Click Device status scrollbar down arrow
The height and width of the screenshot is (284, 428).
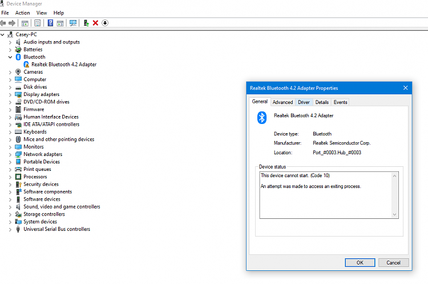click(394, 215)
